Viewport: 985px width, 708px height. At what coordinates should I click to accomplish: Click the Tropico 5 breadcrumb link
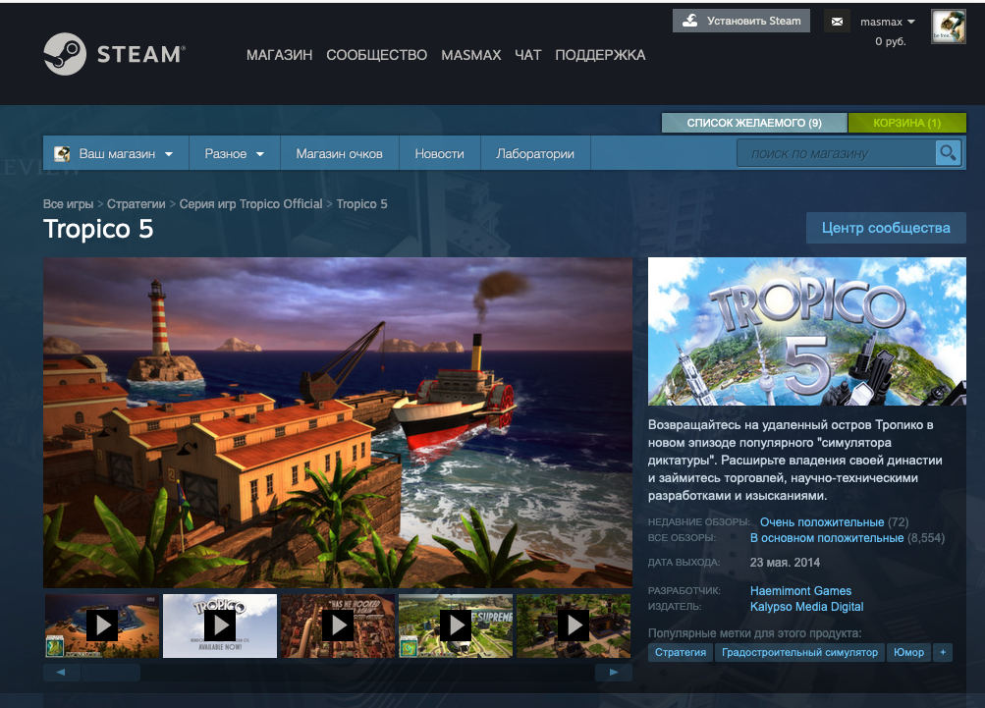click(361, 204)
